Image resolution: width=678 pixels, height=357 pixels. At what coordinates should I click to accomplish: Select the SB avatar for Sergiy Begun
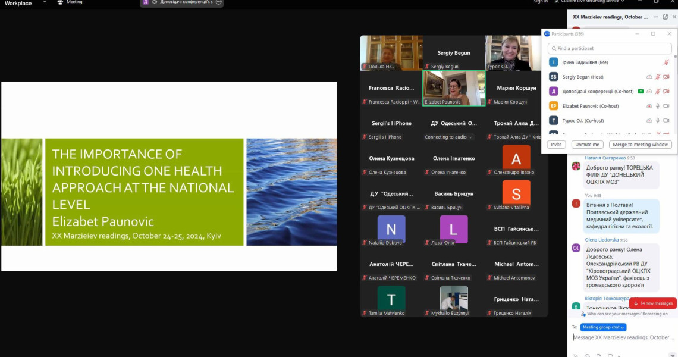pyautogui.click(x=554, y=77)
